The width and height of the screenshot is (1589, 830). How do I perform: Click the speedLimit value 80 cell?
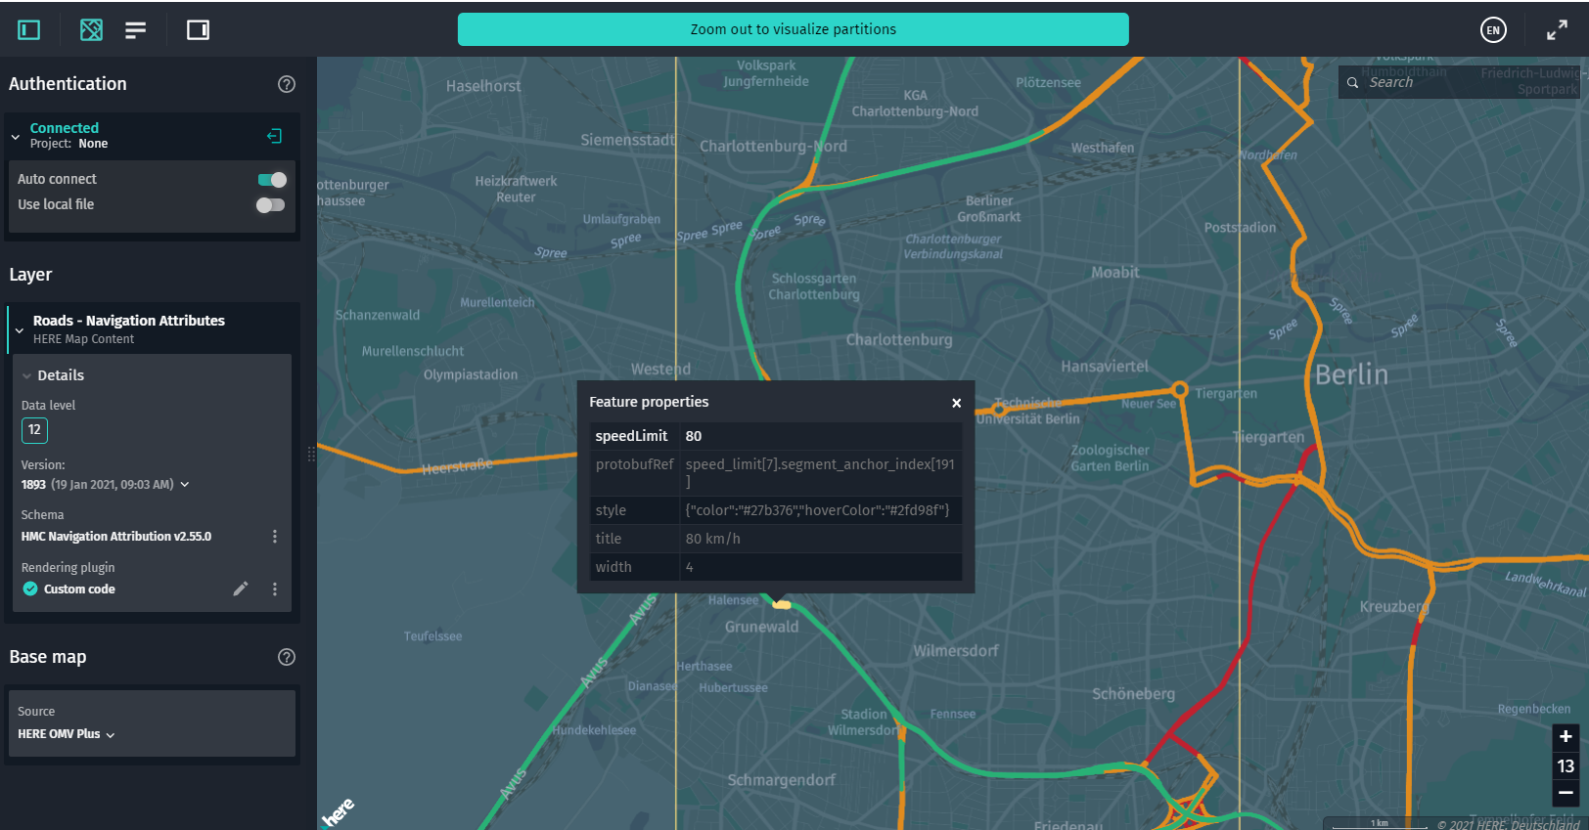[x=821, y=436]
